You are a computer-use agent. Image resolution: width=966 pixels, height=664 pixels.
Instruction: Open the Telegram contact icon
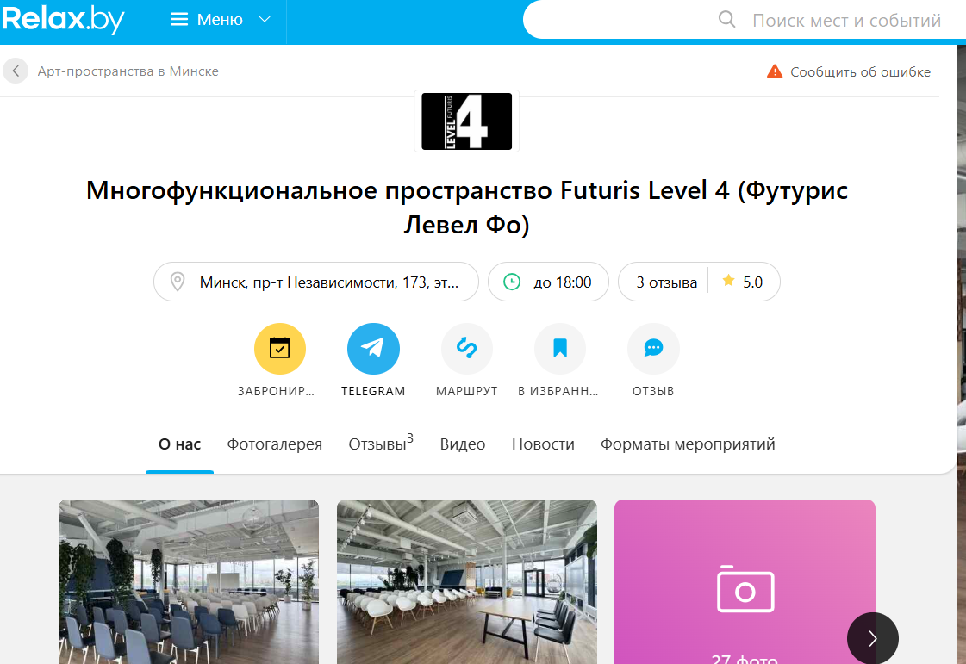point(373,349)
